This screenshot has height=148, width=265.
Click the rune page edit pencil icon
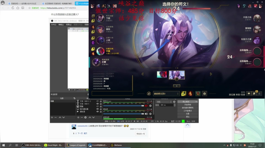coord(149,94)
